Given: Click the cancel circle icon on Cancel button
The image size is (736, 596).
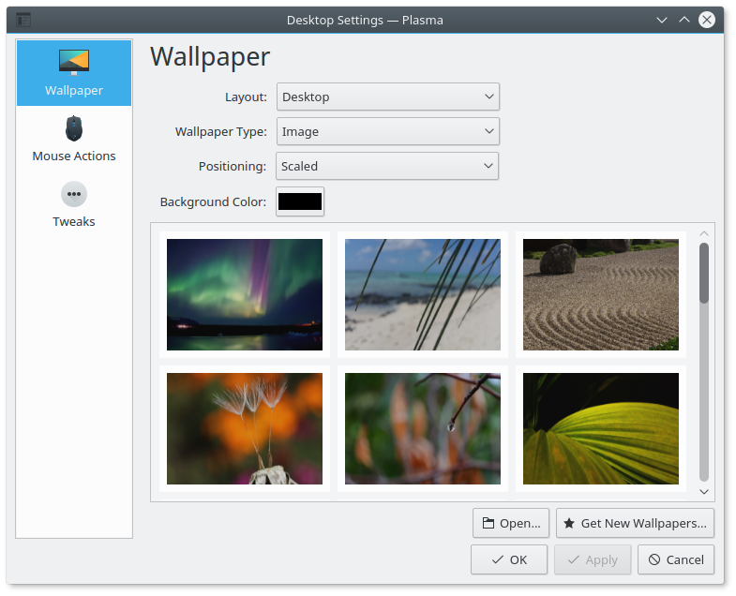Looking at the screenshot, I should click(x=654, y=560).
